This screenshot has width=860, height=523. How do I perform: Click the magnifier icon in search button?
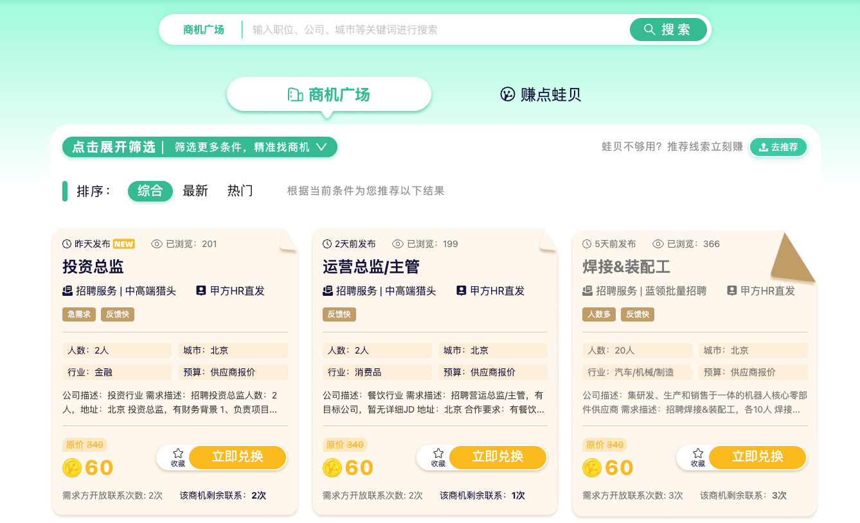pyautogui.click(x=649, y=30)
